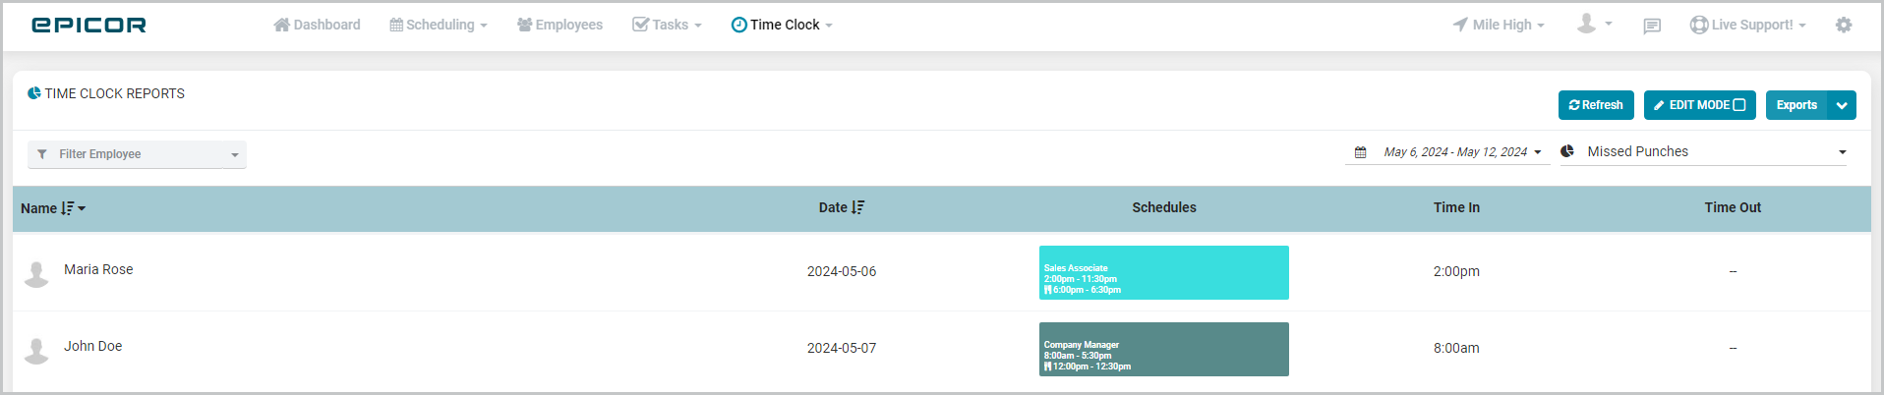Image resolution: width=1884 pixels, height=395 pixels.
Task: Select the teal Sales Associate schedule block
Action: (x=1164, y=273)
